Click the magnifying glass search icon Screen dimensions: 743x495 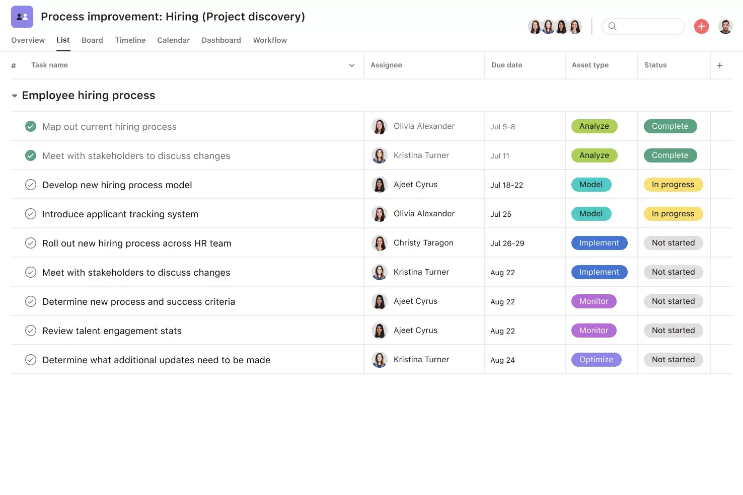612,26
